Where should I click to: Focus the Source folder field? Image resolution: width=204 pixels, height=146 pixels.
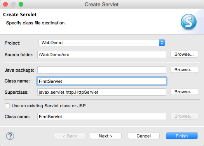pyautogui.click(x=102, y=55)
